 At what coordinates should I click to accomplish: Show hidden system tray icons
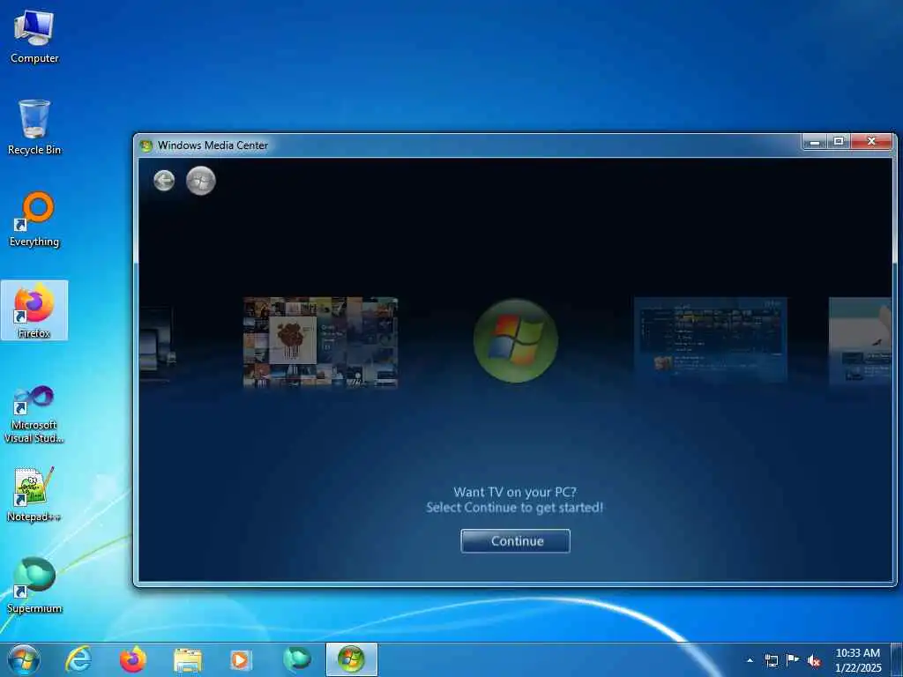point(750,661)
